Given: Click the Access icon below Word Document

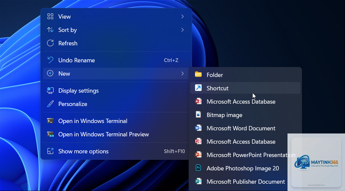Looking at the screenshot, I should tap(198, 141).
